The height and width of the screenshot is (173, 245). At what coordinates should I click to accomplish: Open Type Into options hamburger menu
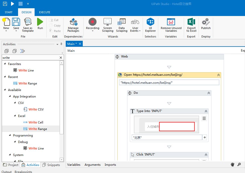pos(204,118)
